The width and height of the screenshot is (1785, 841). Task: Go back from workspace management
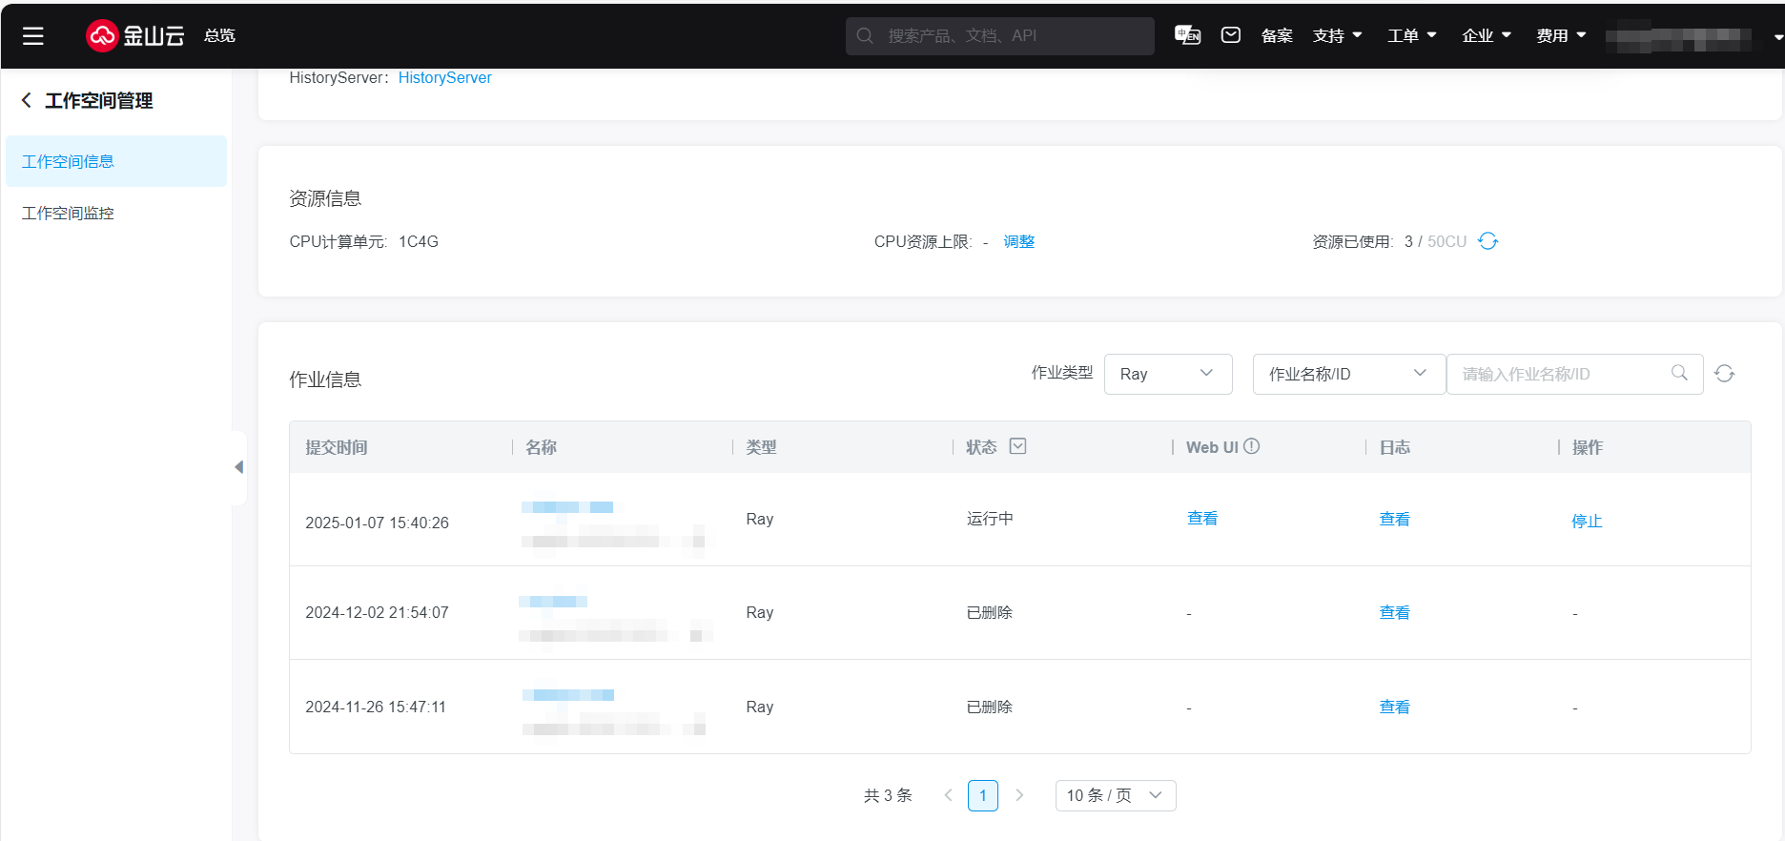click(27, 100)
